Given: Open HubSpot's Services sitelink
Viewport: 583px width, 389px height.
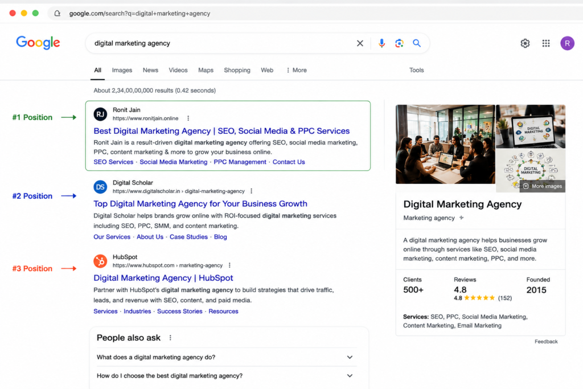Looking at the screenshot, I should click(105, 312).
